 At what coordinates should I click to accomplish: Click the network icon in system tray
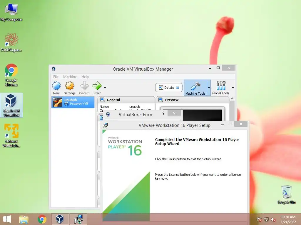coord(266,219)
